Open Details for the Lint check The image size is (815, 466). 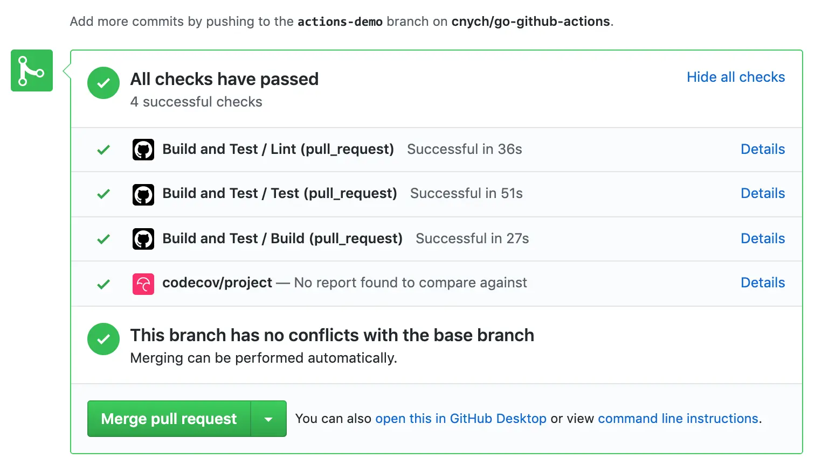762,149
